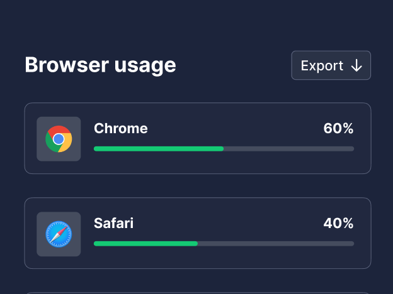Viewport: 393px width, 294px height.
Task: Click the Safari usage progress bar
Action: pos(224,244)
